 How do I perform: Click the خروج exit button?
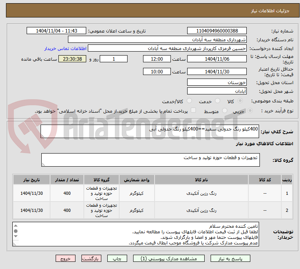click(x=66, y=259)
